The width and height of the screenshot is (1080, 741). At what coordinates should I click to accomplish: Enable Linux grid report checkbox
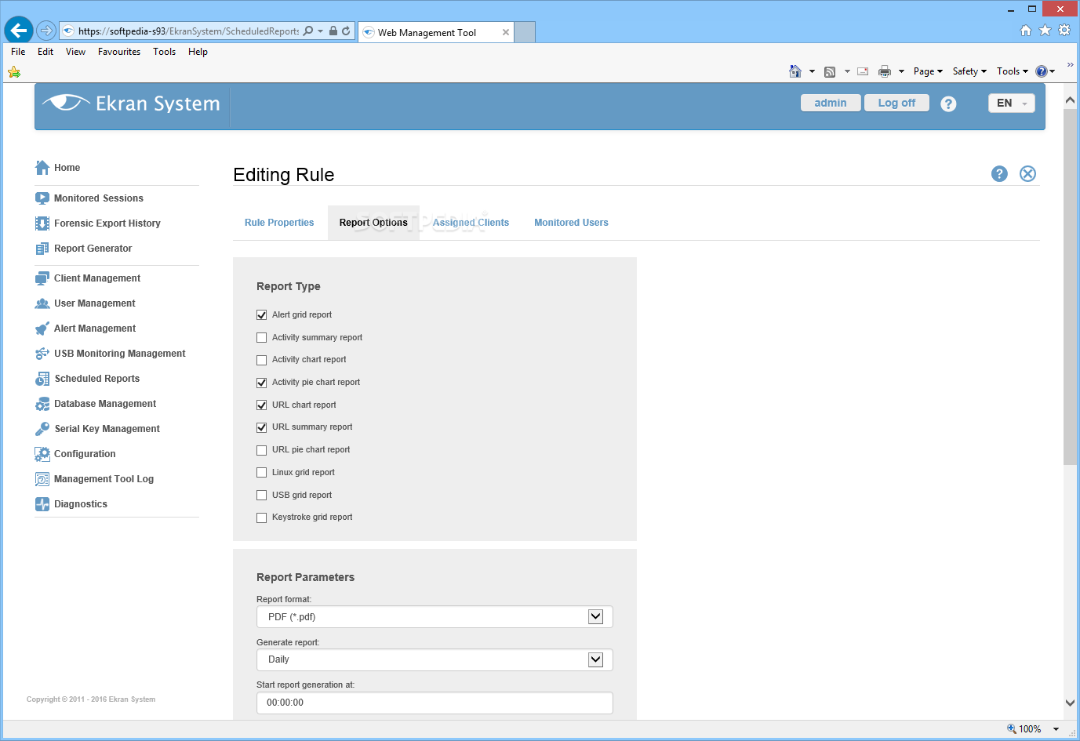(x=262, y=473)
